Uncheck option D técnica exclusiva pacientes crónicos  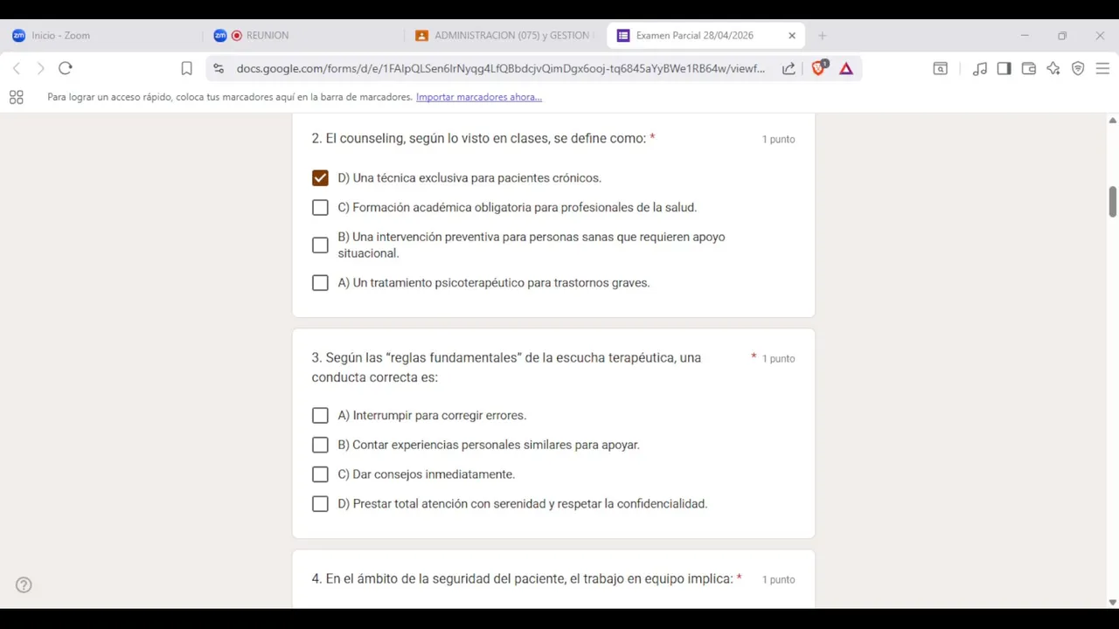tap(320, 178)
